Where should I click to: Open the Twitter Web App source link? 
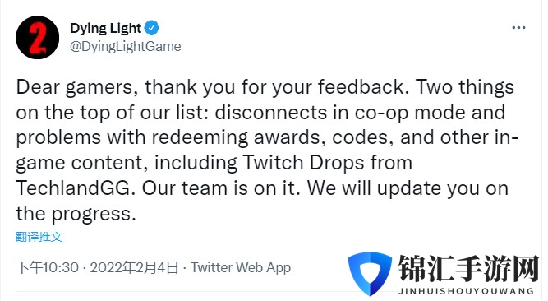click(241, 268)
